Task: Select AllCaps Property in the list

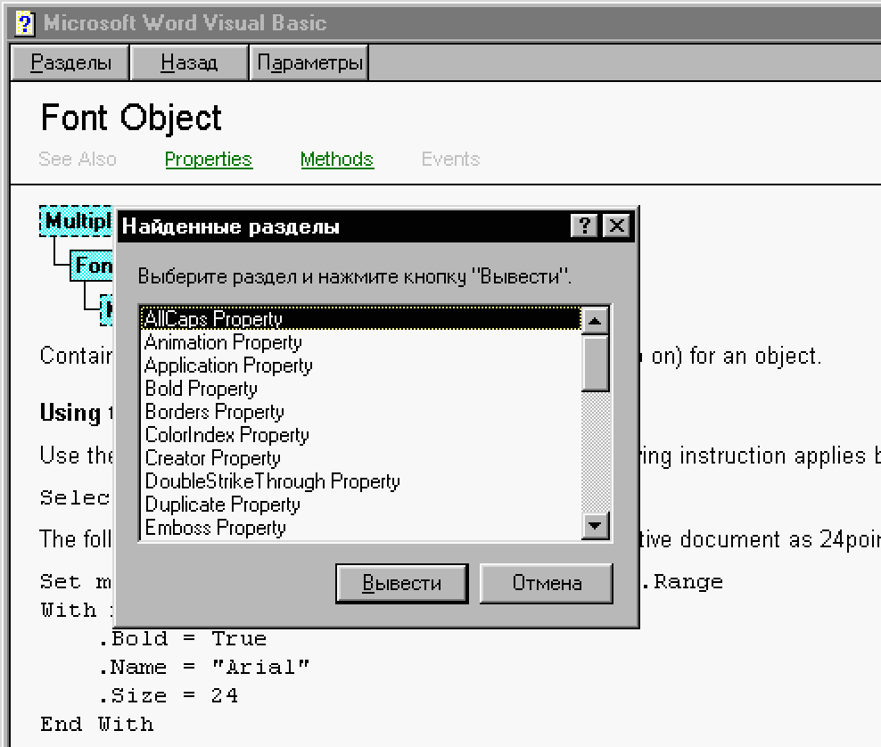Action: click(x=361, y=318)
